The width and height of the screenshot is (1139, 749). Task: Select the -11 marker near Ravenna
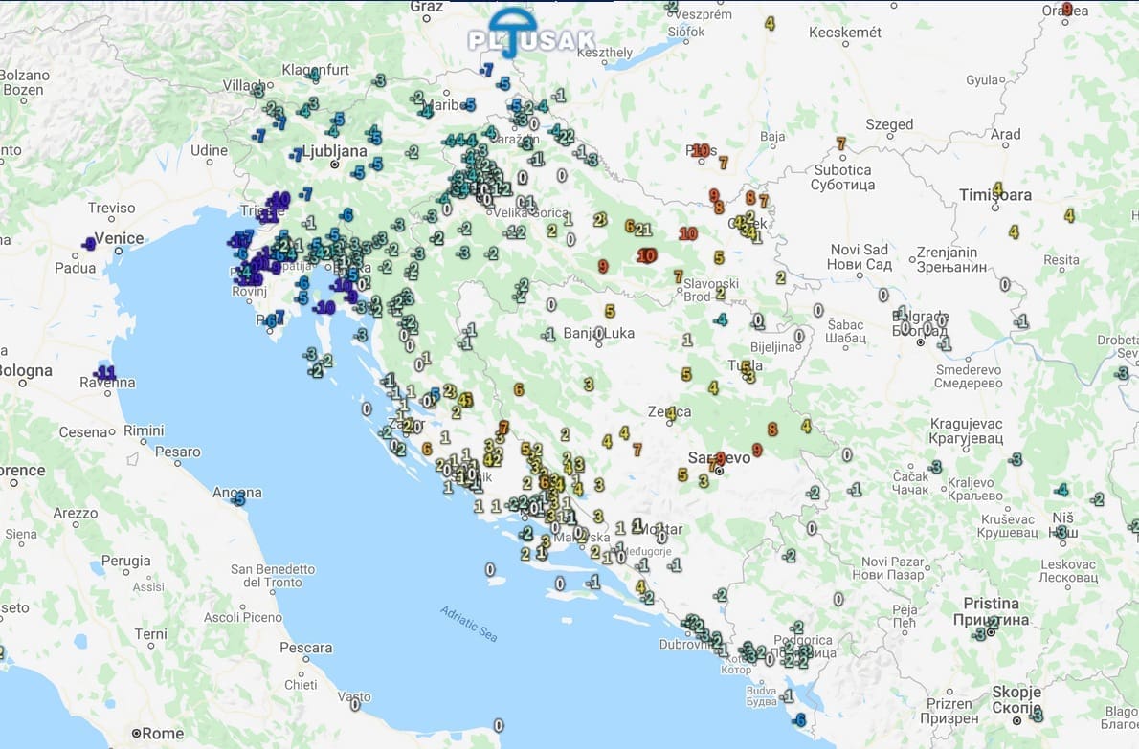(x=104, y=372)
